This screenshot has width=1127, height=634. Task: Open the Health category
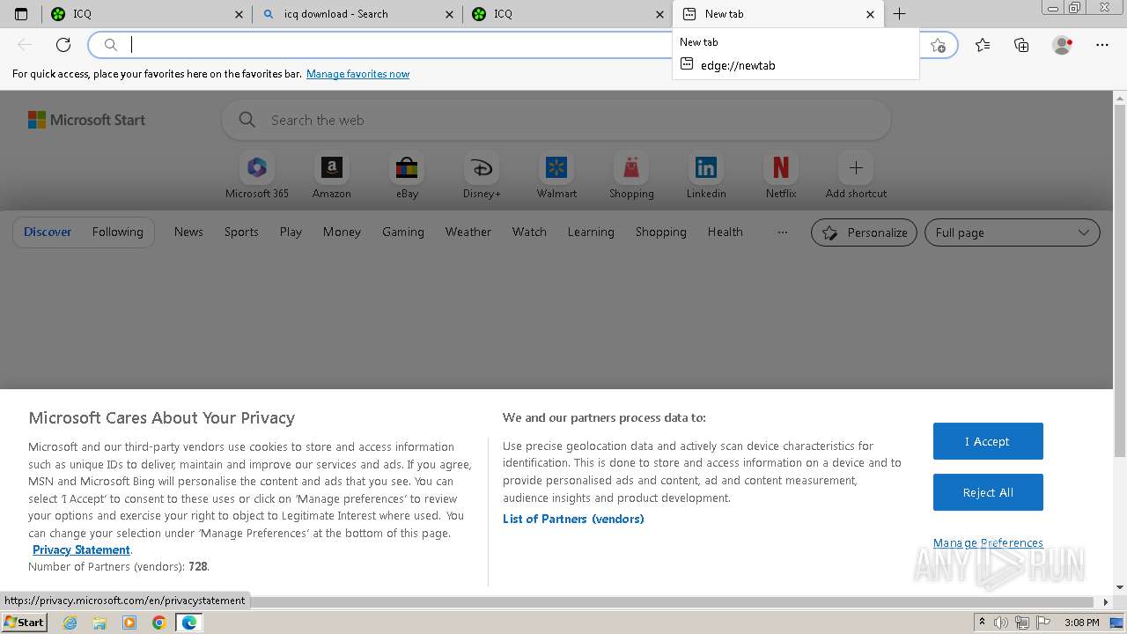pyautogui.click(x=725, y=232)
